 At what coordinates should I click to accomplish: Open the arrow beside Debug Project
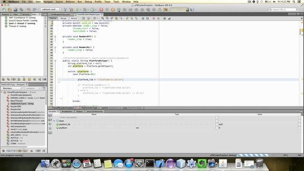pyautogui.click(x=88, y=9)
